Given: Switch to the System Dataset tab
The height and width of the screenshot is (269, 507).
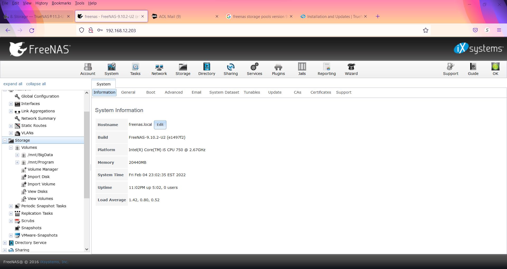Looking at the screenshot, I should pos(224,92).
